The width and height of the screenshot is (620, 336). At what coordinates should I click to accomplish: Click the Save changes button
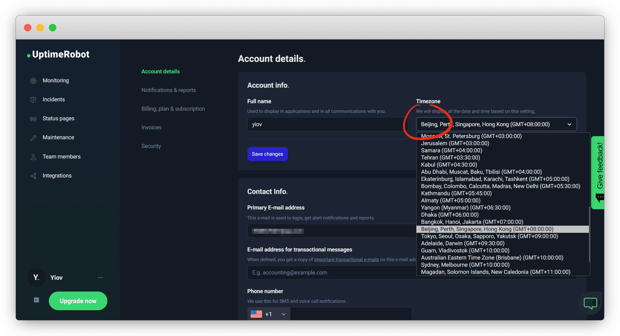(x=267, y=154)
